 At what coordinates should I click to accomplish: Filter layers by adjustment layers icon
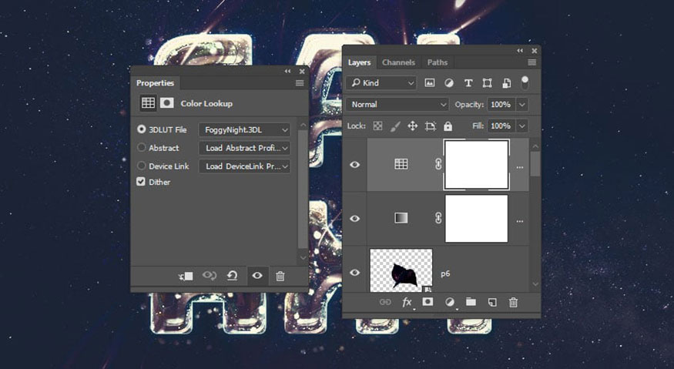[x=449, y=83]
